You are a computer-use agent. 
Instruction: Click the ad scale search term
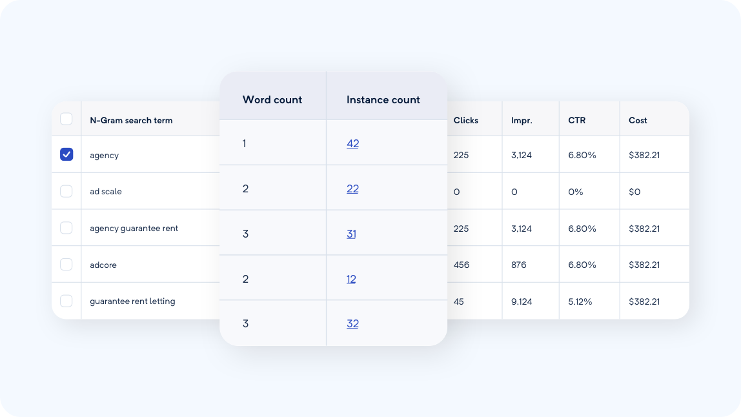pos(106,192)
